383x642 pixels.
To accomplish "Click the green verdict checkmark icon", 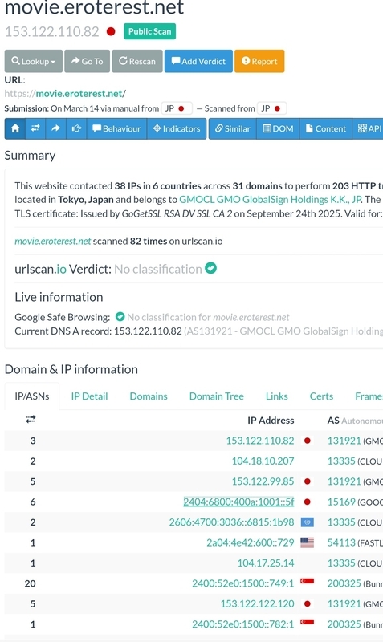I will coord(210,269).
